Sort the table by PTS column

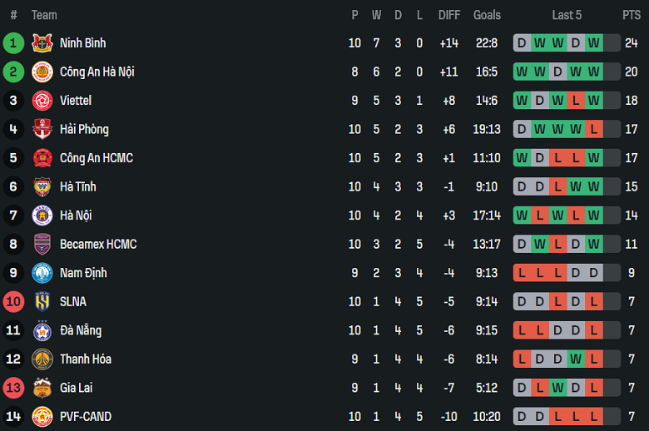coord(631,15)
